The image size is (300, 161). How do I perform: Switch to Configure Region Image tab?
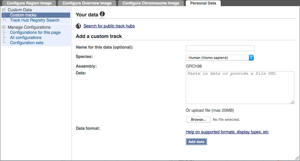[29, 3]
